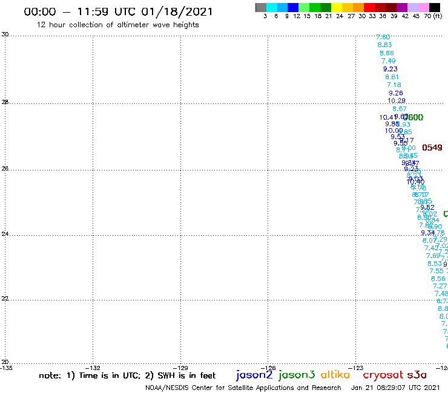Click the wave height value 10.29
This screenshot has height=393, width=448.
click(x=397, y=101)
